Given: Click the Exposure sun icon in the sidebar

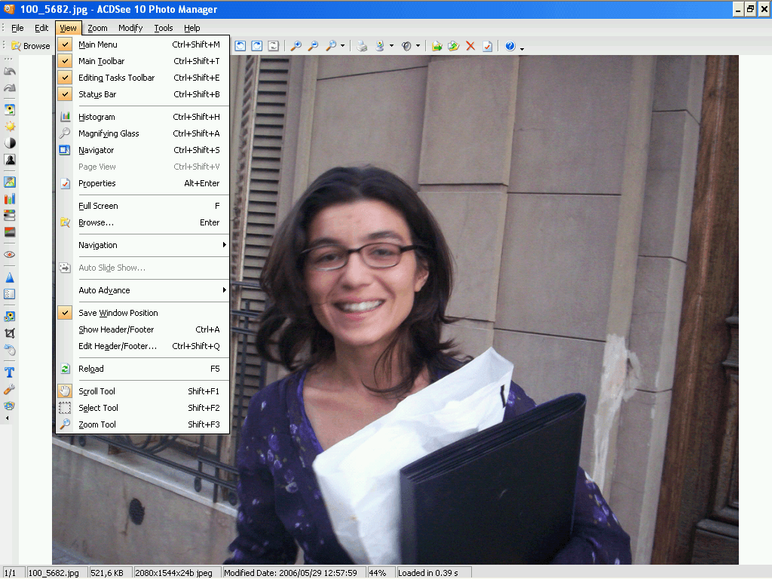Looking at the screenshot, I should 9,126.
